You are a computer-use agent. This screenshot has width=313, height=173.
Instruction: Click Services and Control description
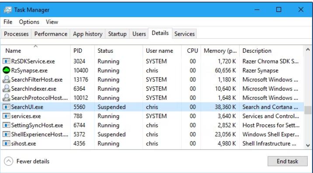[x=271, y=116]
